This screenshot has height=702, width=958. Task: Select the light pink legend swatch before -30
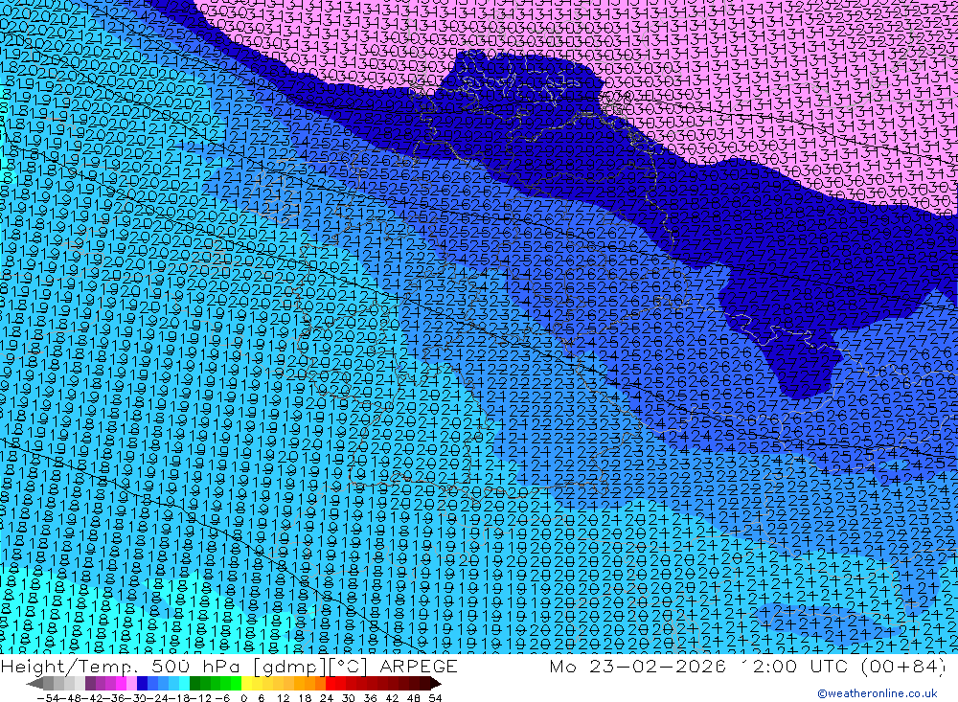[131, 683]
